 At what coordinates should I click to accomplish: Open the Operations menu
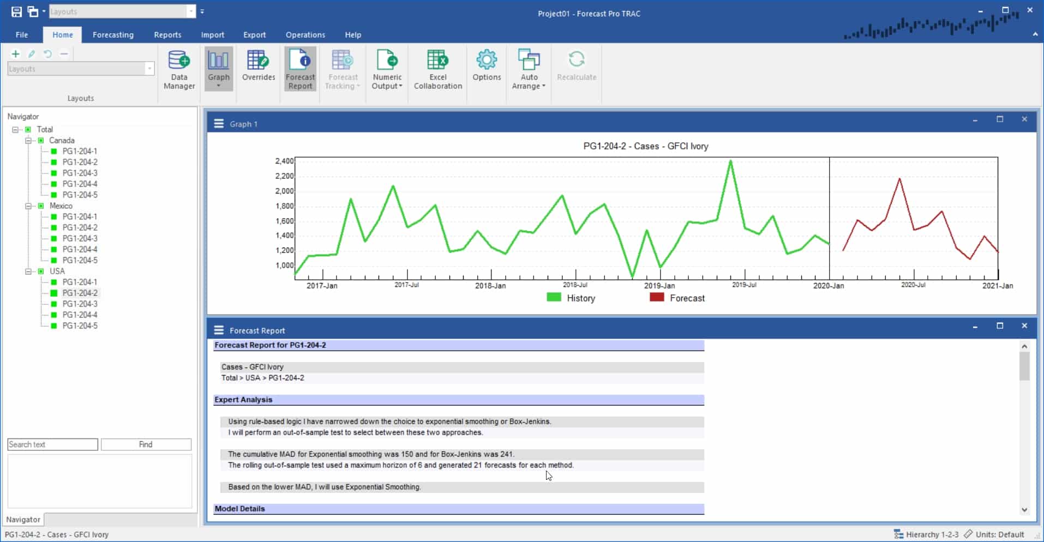(x=304, y=34)
